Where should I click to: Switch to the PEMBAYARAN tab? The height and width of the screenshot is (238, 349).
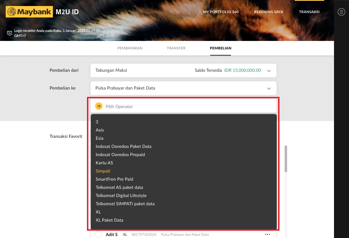(130, 48)
